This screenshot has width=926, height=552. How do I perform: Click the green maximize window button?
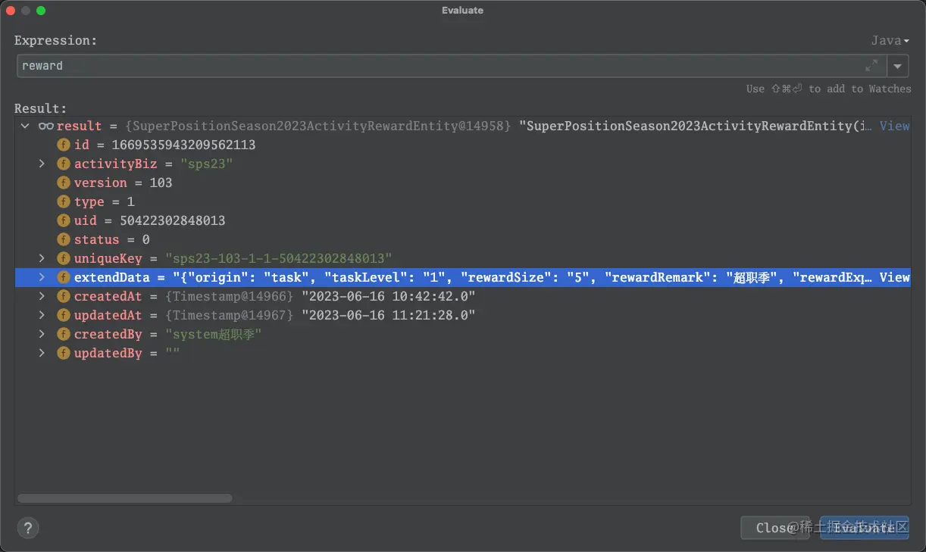pyautogui.click(x=41, y=11)
